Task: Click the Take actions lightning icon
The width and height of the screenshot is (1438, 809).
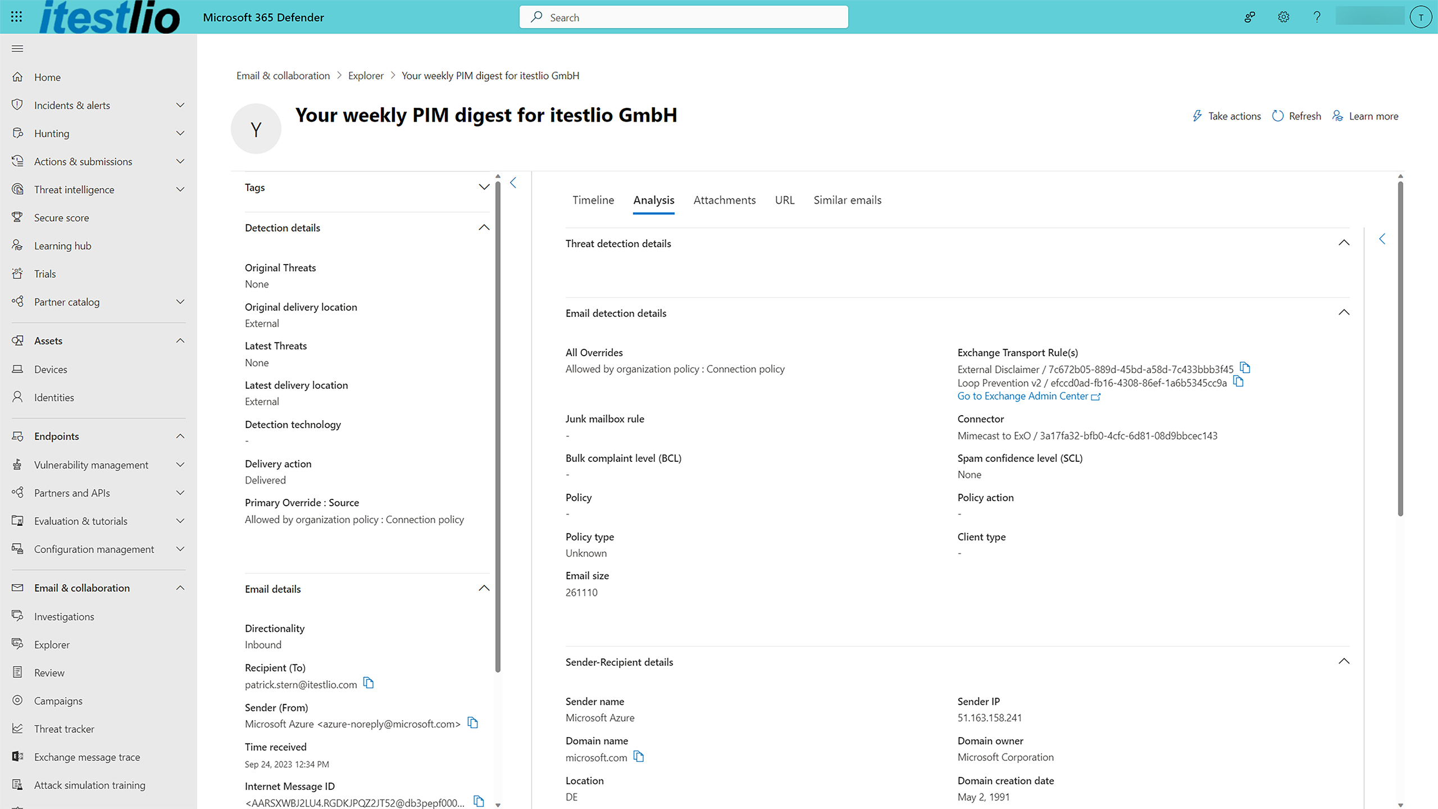Action: (1197, 116)
